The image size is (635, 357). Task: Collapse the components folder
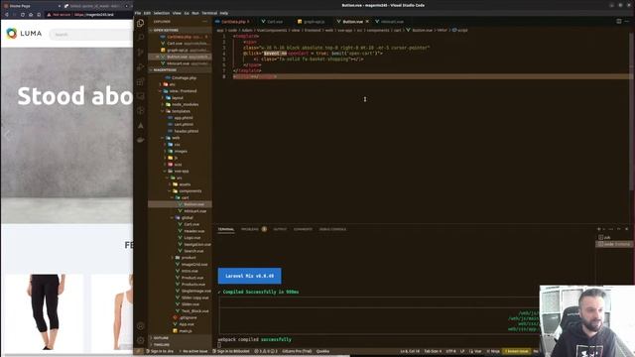190,191
